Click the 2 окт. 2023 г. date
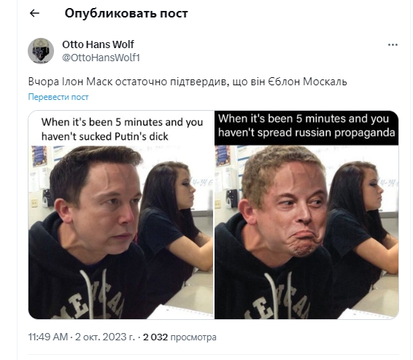This screenshot has height=360, width=413. coord(105,337)
